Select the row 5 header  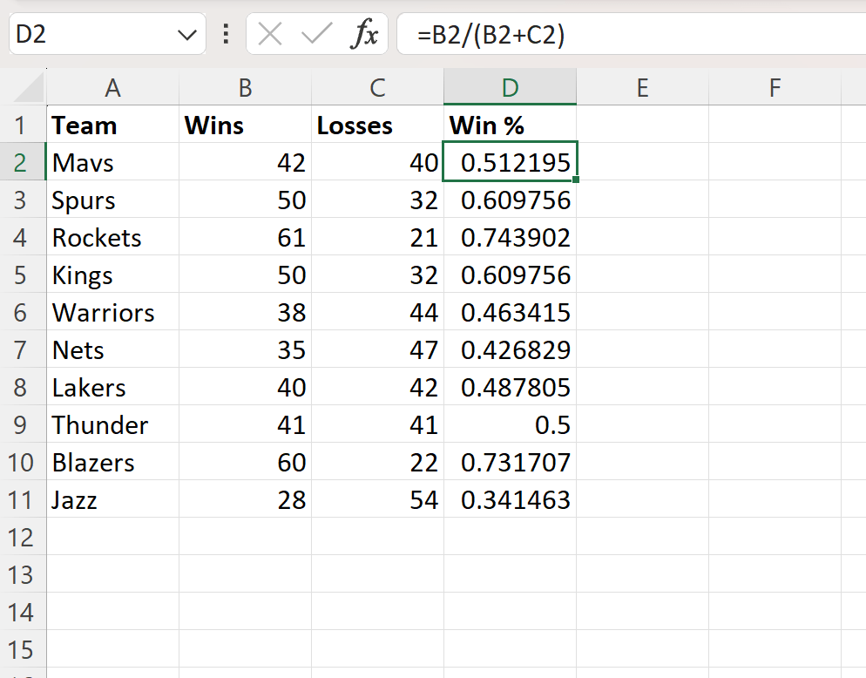[x=24, y=275]
